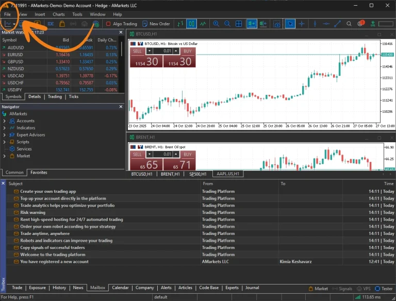Select the horizontal line drawing tool
The height and width of the screenshot is (301, 396).
tap(326, 24)
